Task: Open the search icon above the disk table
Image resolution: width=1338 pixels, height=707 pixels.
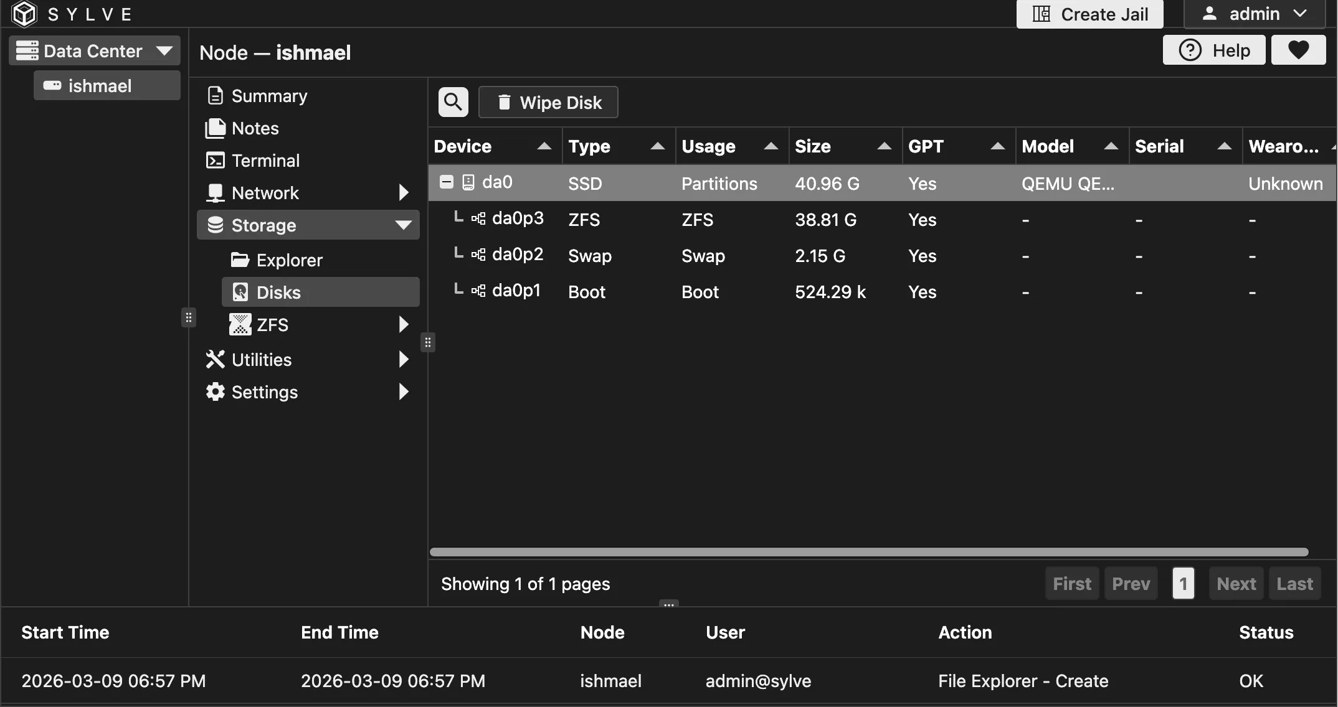Action: (453, 101)
